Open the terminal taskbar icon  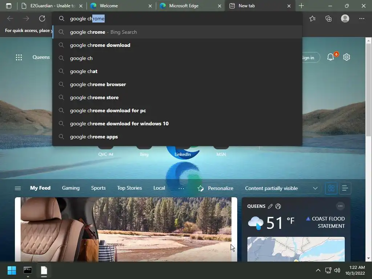pyautogui.click(x=28, y=270)
